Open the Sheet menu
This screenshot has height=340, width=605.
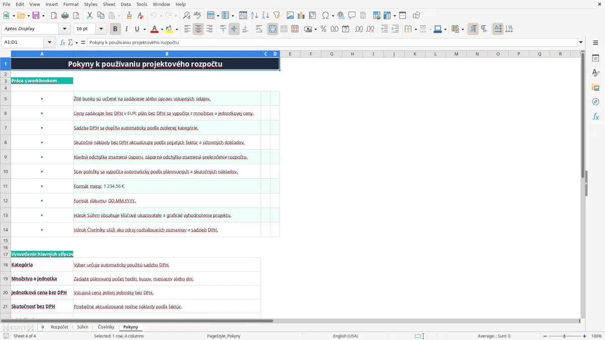(109, 4)
